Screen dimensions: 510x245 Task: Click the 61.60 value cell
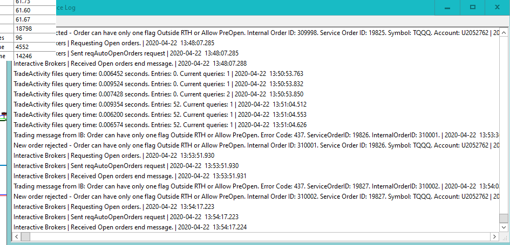click(x=35, y=11)
